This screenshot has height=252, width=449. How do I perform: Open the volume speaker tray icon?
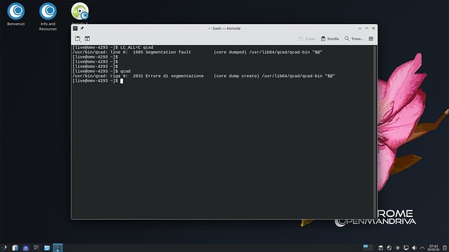coord(414,247)
